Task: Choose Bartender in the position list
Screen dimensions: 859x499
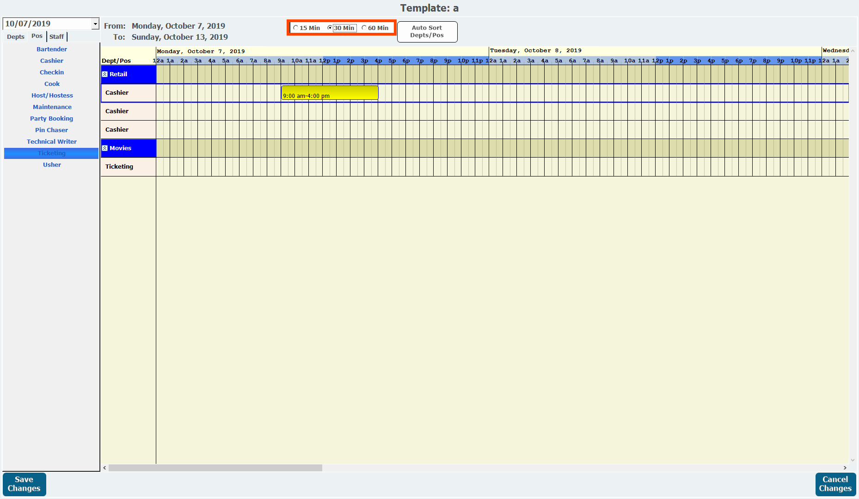Action: tap(52, 49)
